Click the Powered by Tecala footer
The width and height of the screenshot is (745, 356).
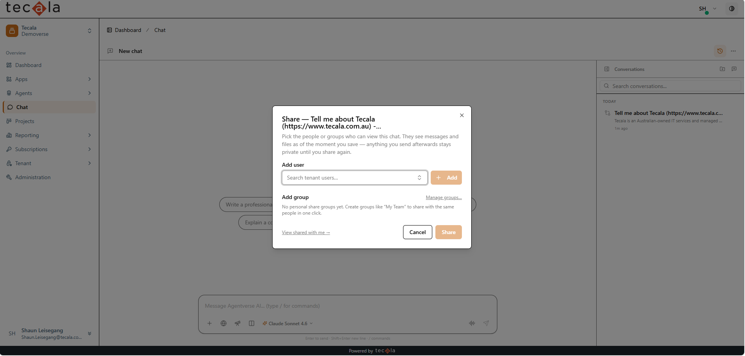coord(372,351)
